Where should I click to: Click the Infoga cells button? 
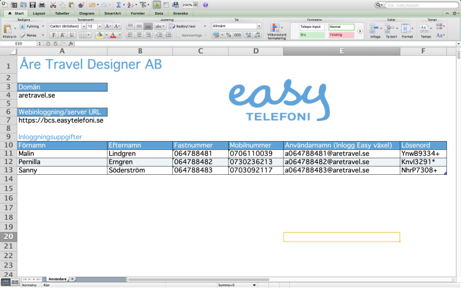pos(375,31)
